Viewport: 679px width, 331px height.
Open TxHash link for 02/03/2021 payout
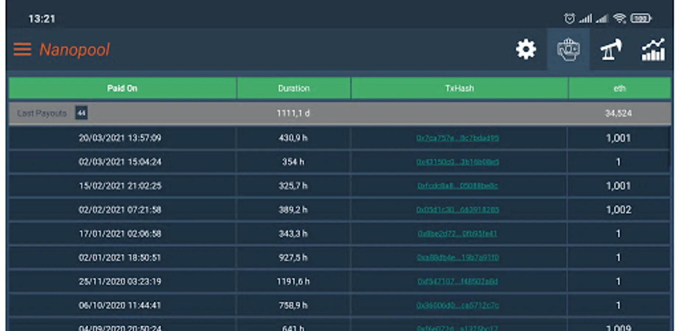(x=458, y=162)
